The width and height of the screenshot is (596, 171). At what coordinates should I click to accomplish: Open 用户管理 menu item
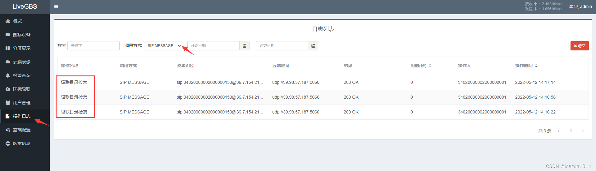pyautogui.click(x=25, y=103)
